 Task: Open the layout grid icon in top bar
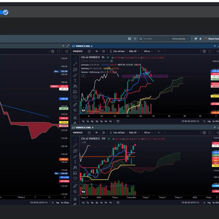[130, 39]
